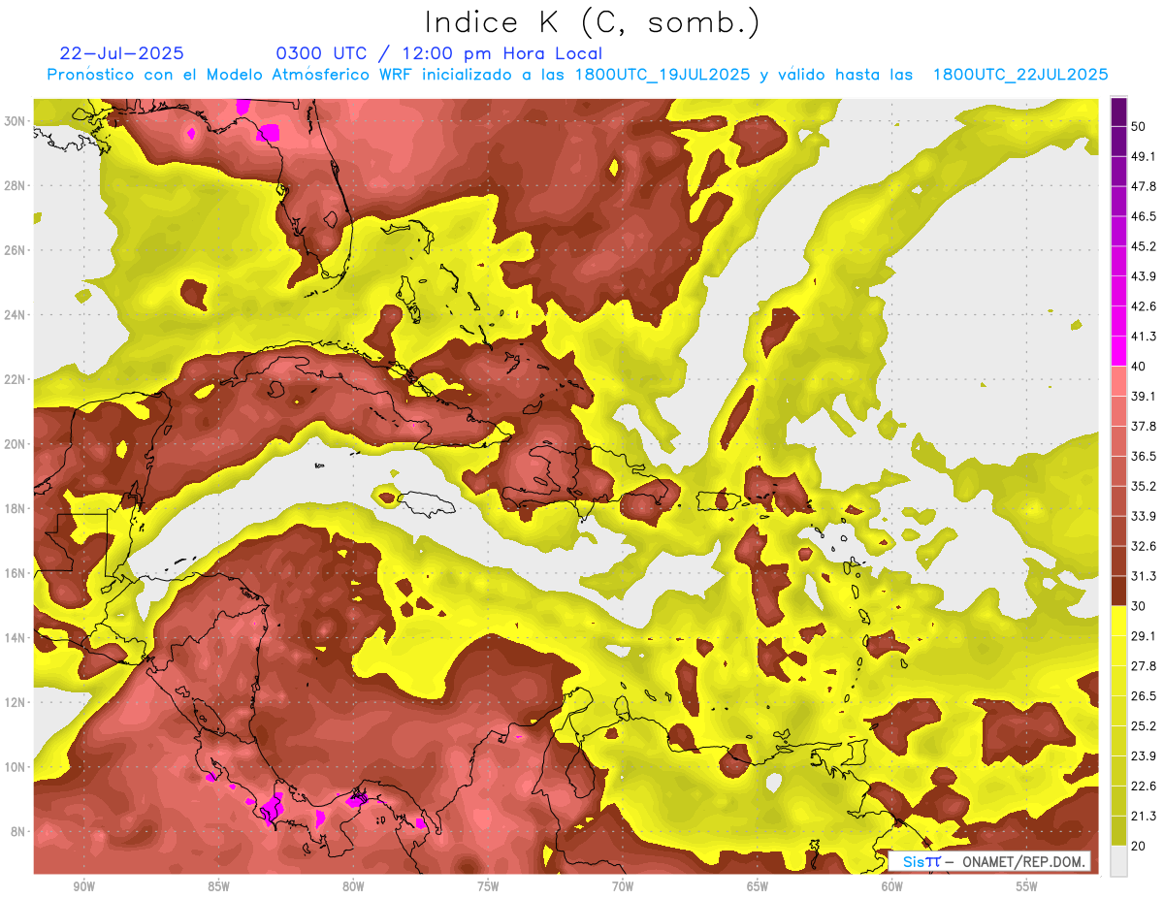Select the '22-Jul-2025' date text
The height and width of the screenshot is (899, 1164).
121,53
